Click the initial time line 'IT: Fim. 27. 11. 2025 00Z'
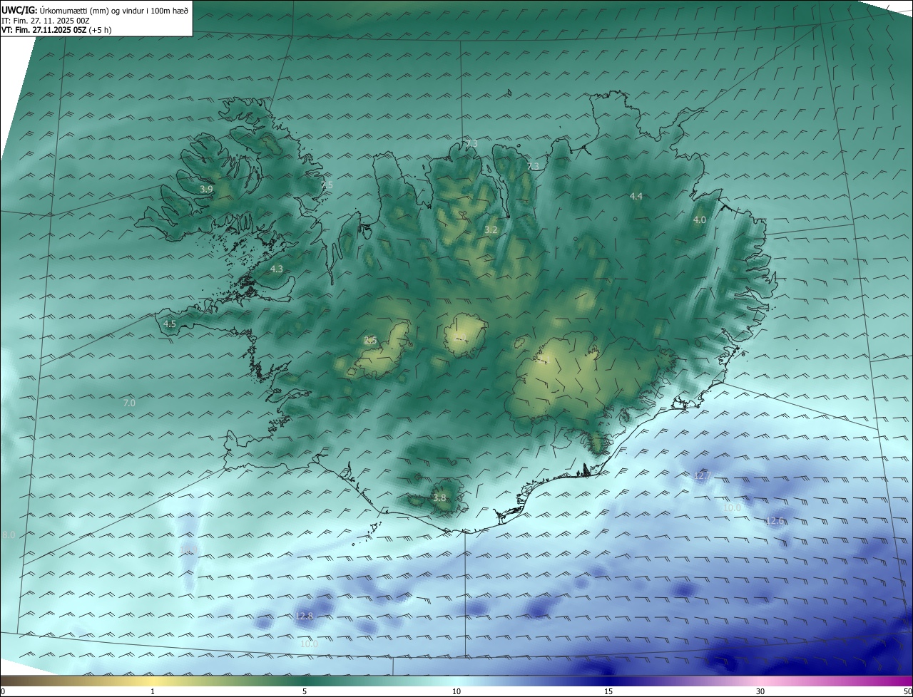Image resolution: width=913 pixels, height=697 pixels. [46, 21]
